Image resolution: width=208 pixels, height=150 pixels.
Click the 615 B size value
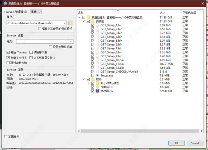(163, 72)
